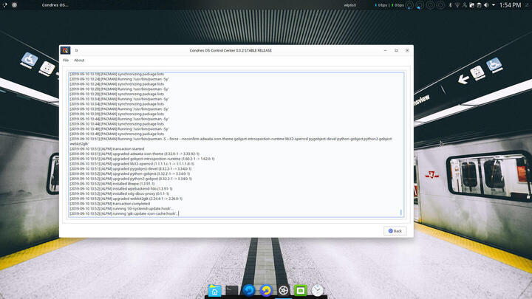Click the Back button
Image resolution: width=532 pixels, height=299 pixels.
click(395, 231)
